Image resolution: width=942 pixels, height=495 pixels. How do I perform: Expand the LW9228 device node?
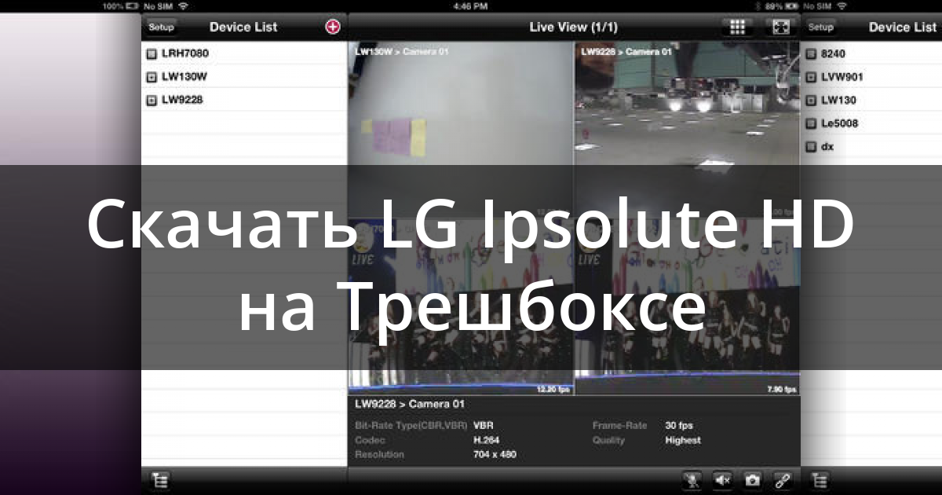tap(152, 100)
